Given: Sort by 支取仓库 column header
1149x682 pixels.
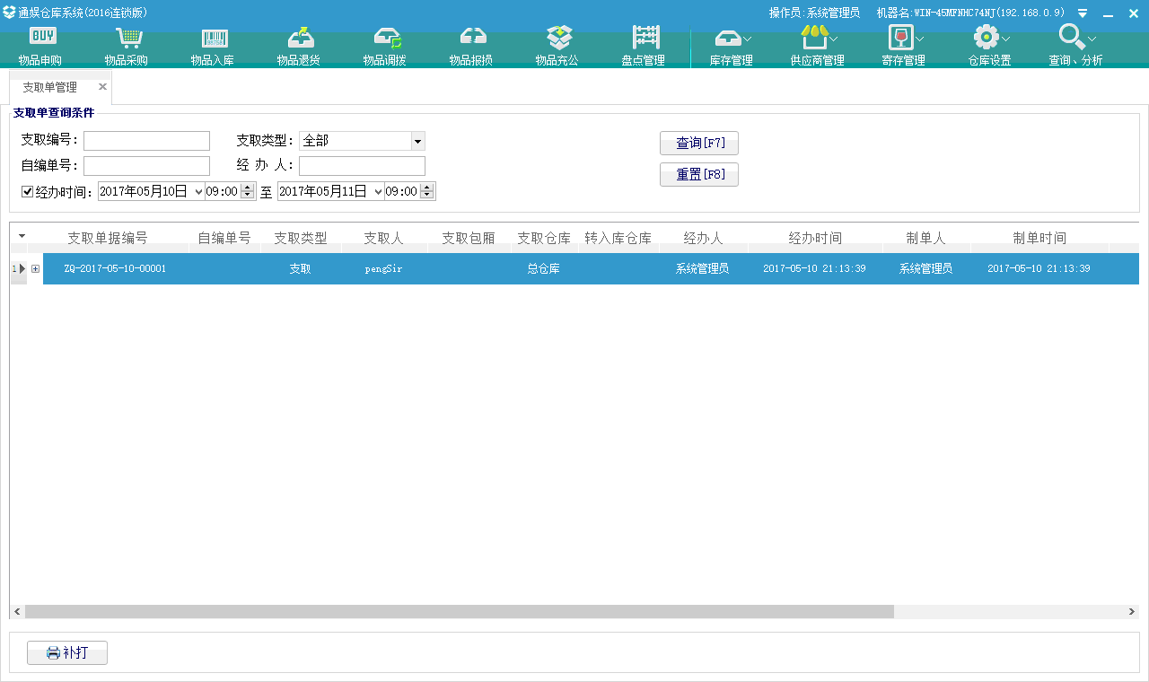Looking at the screenshot, I should [x=544, y=238].
